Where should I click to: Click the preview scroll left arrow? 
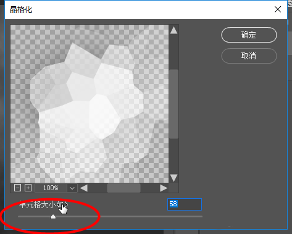pyautogui.click(x=84, y=188)
